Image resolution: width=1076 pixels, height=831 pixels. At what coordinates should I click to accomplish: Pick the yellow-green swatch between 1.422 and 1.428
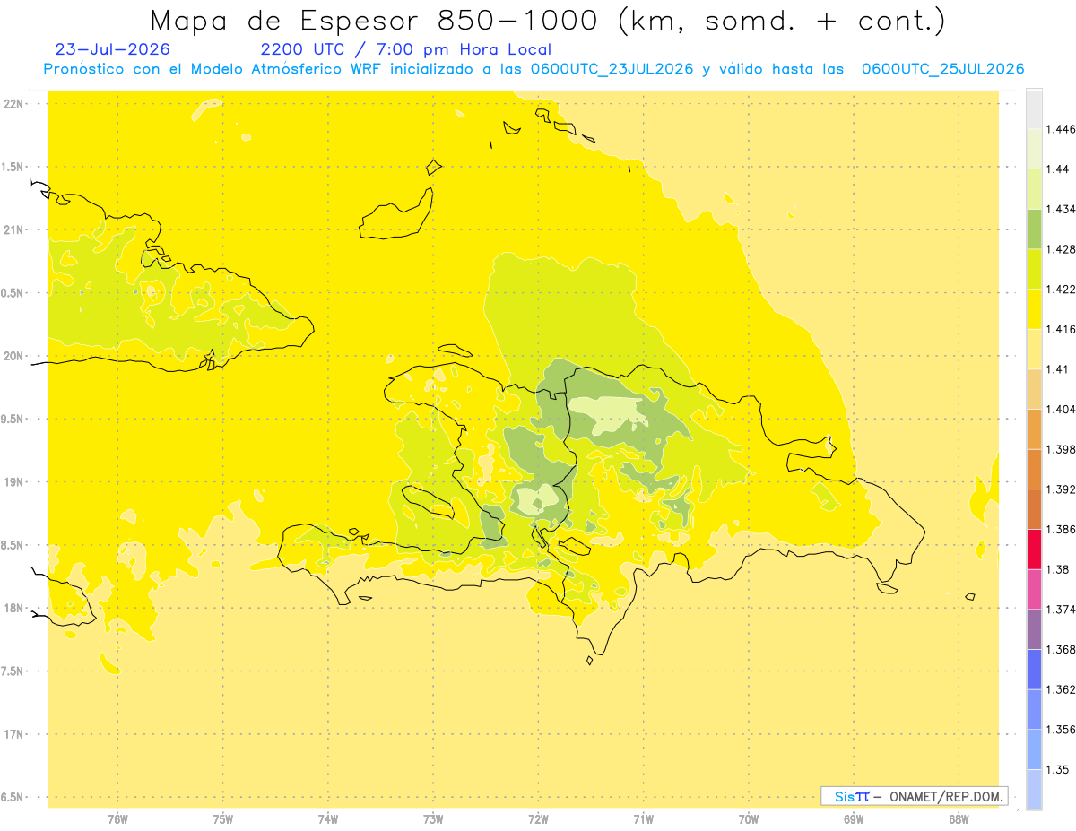(1034, 268)
